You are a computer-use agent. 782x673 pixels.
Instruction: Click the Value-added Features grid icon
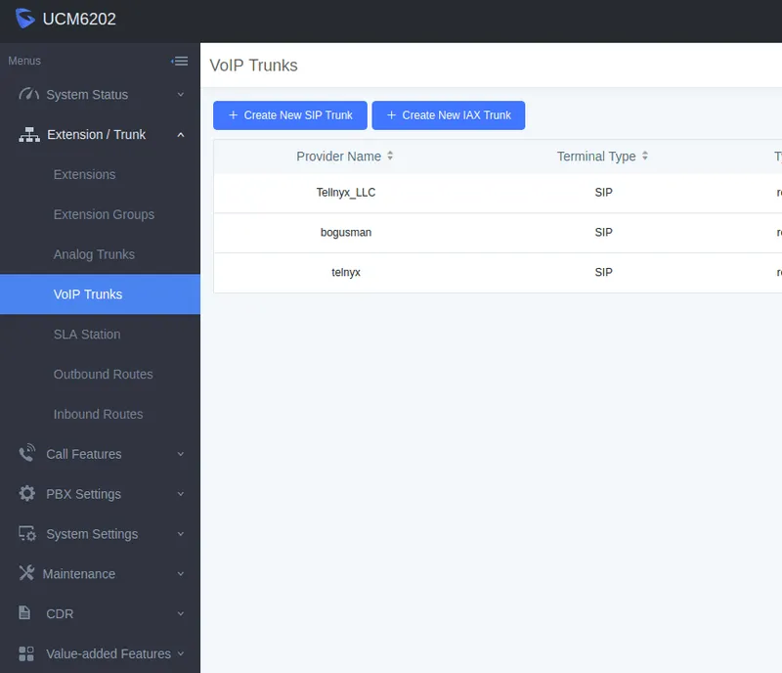pos(26,653)
